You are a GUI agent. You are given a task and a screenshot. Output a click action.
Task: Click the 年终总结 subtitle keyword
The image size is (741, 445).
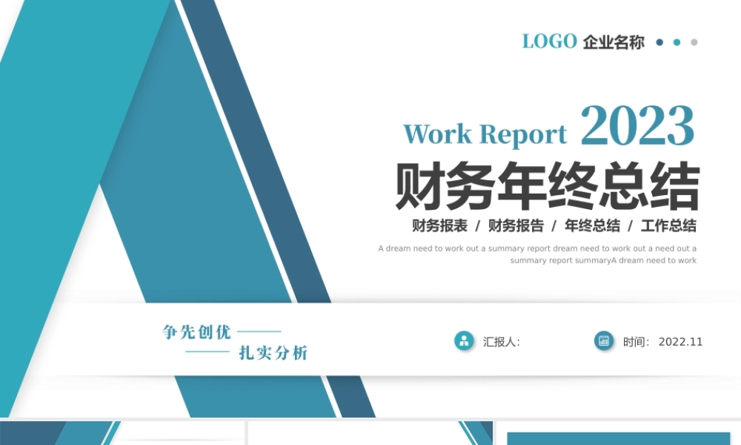(592, 225)
